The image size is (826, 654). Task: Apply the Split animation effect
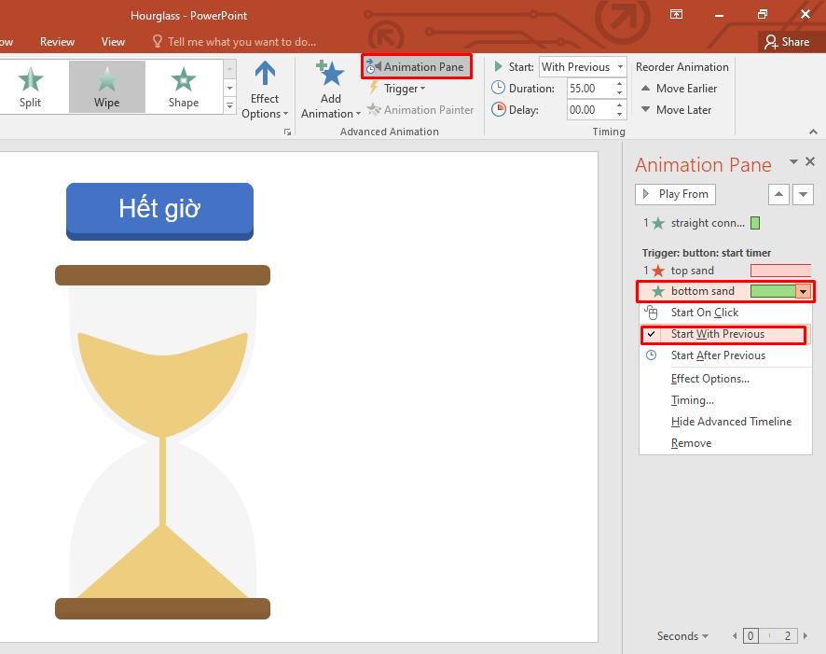coord(32,86)
